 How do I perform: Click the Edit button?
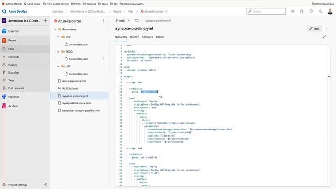[314, 29]
